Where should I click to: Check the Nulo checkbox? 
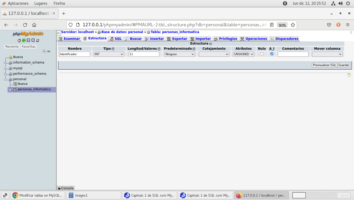click(262, 54)
